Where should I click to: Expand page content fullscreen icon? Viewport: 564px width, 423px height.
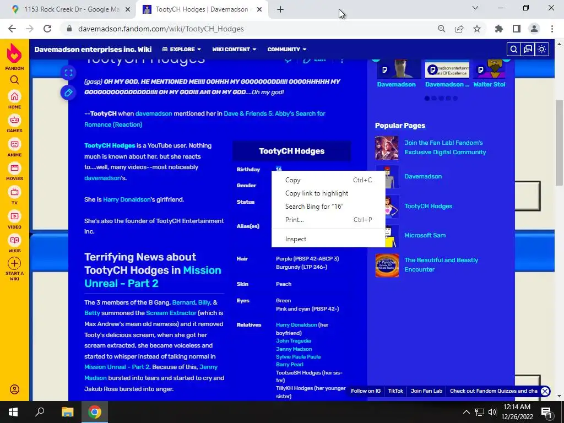(68, 73)
